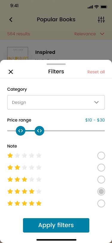Image resolution: width=112 pixels, height=243 pixels.
Task: Tap the battery icon in status bar
Action: coord(104,7)
